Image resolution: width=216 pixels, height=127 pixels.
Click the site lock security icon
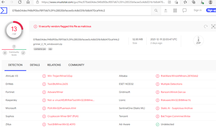37,2
